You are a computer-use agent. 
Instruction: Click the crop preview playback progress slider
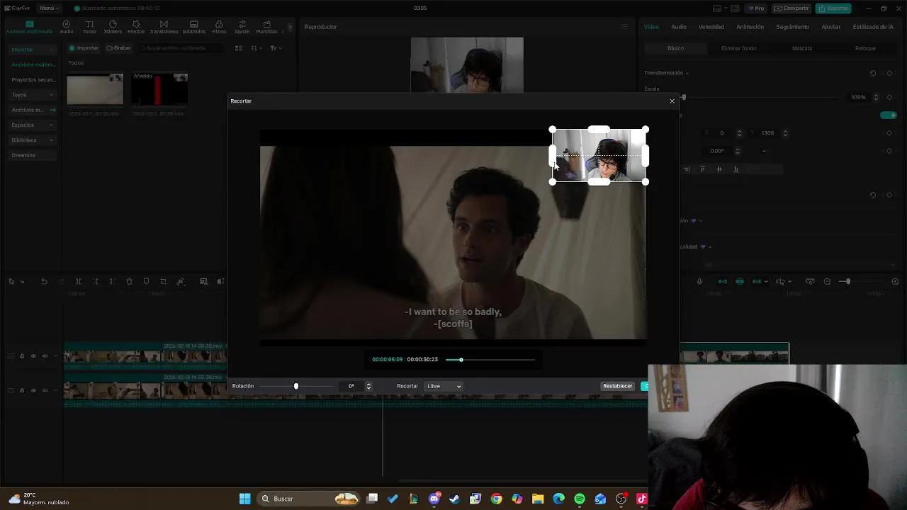click(x=490, y=360)
